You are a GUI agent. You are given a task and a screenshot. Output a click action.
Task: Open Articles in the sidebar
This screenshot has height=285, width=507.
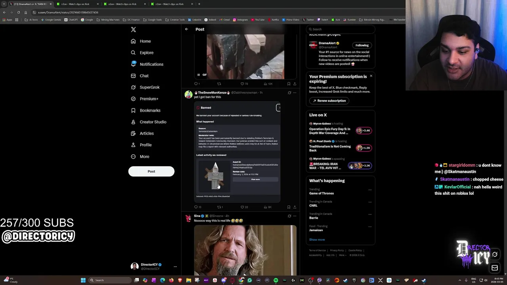click(x=142, y=133)
